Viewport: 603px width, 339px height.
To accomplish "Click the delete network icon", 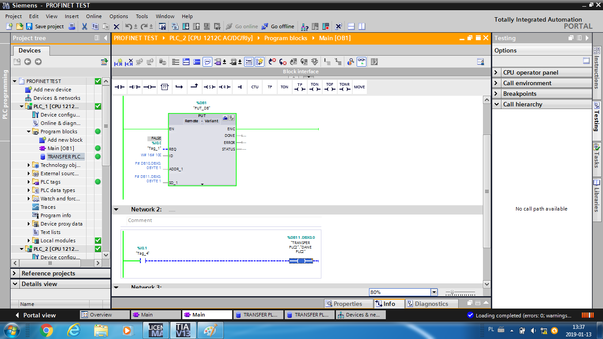I will coord(129,62).
